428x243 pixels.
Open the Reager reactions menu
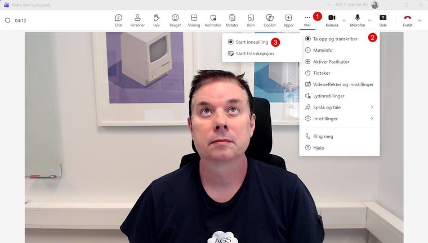175,20
